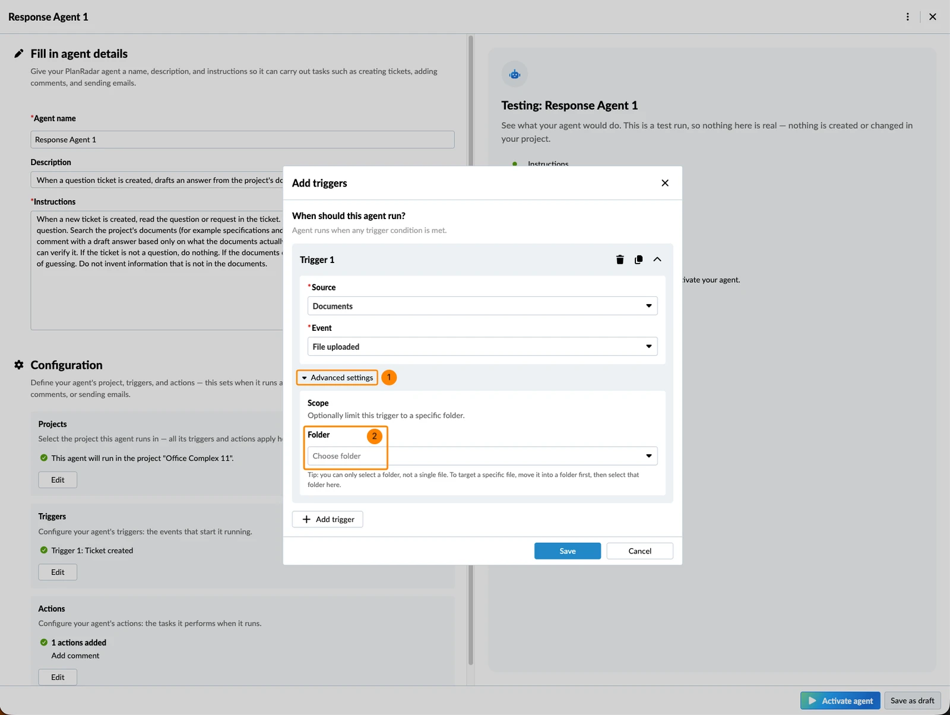The image size is (950, 715).
Task: Duplicate Trigger 1 with copy icon
Action: [638, 260]
